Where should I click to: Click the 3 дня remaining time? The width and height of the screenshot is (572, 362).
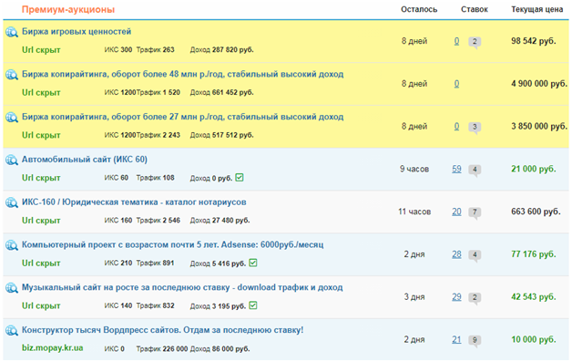[x=414, y=297]
